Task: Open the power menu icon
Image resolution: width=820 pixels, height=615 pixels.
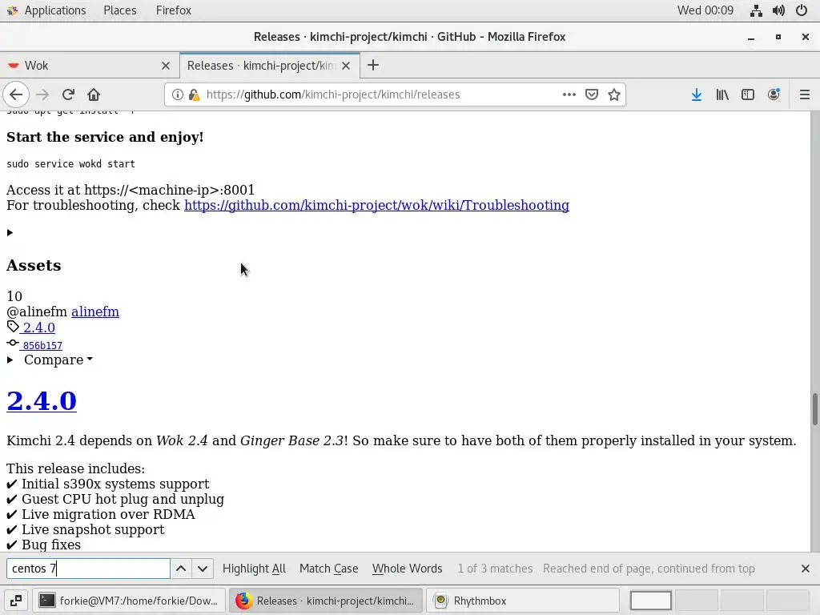Action: [801, 10]
